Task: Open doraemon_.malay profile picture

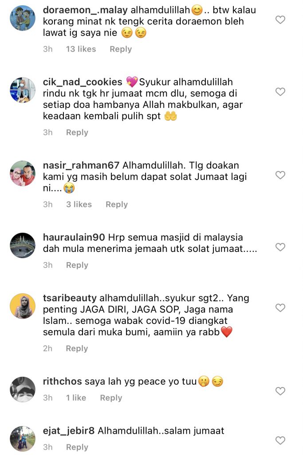Action: click(23, 18)
